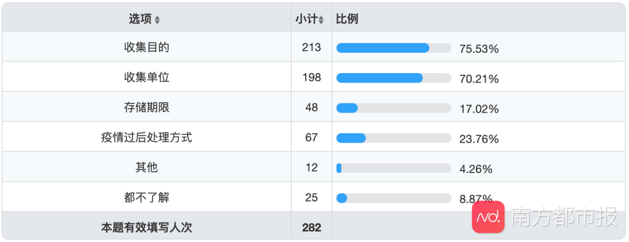Click the sort arrows beside 选项 header

pyautogui.click(x=157, y=20)
